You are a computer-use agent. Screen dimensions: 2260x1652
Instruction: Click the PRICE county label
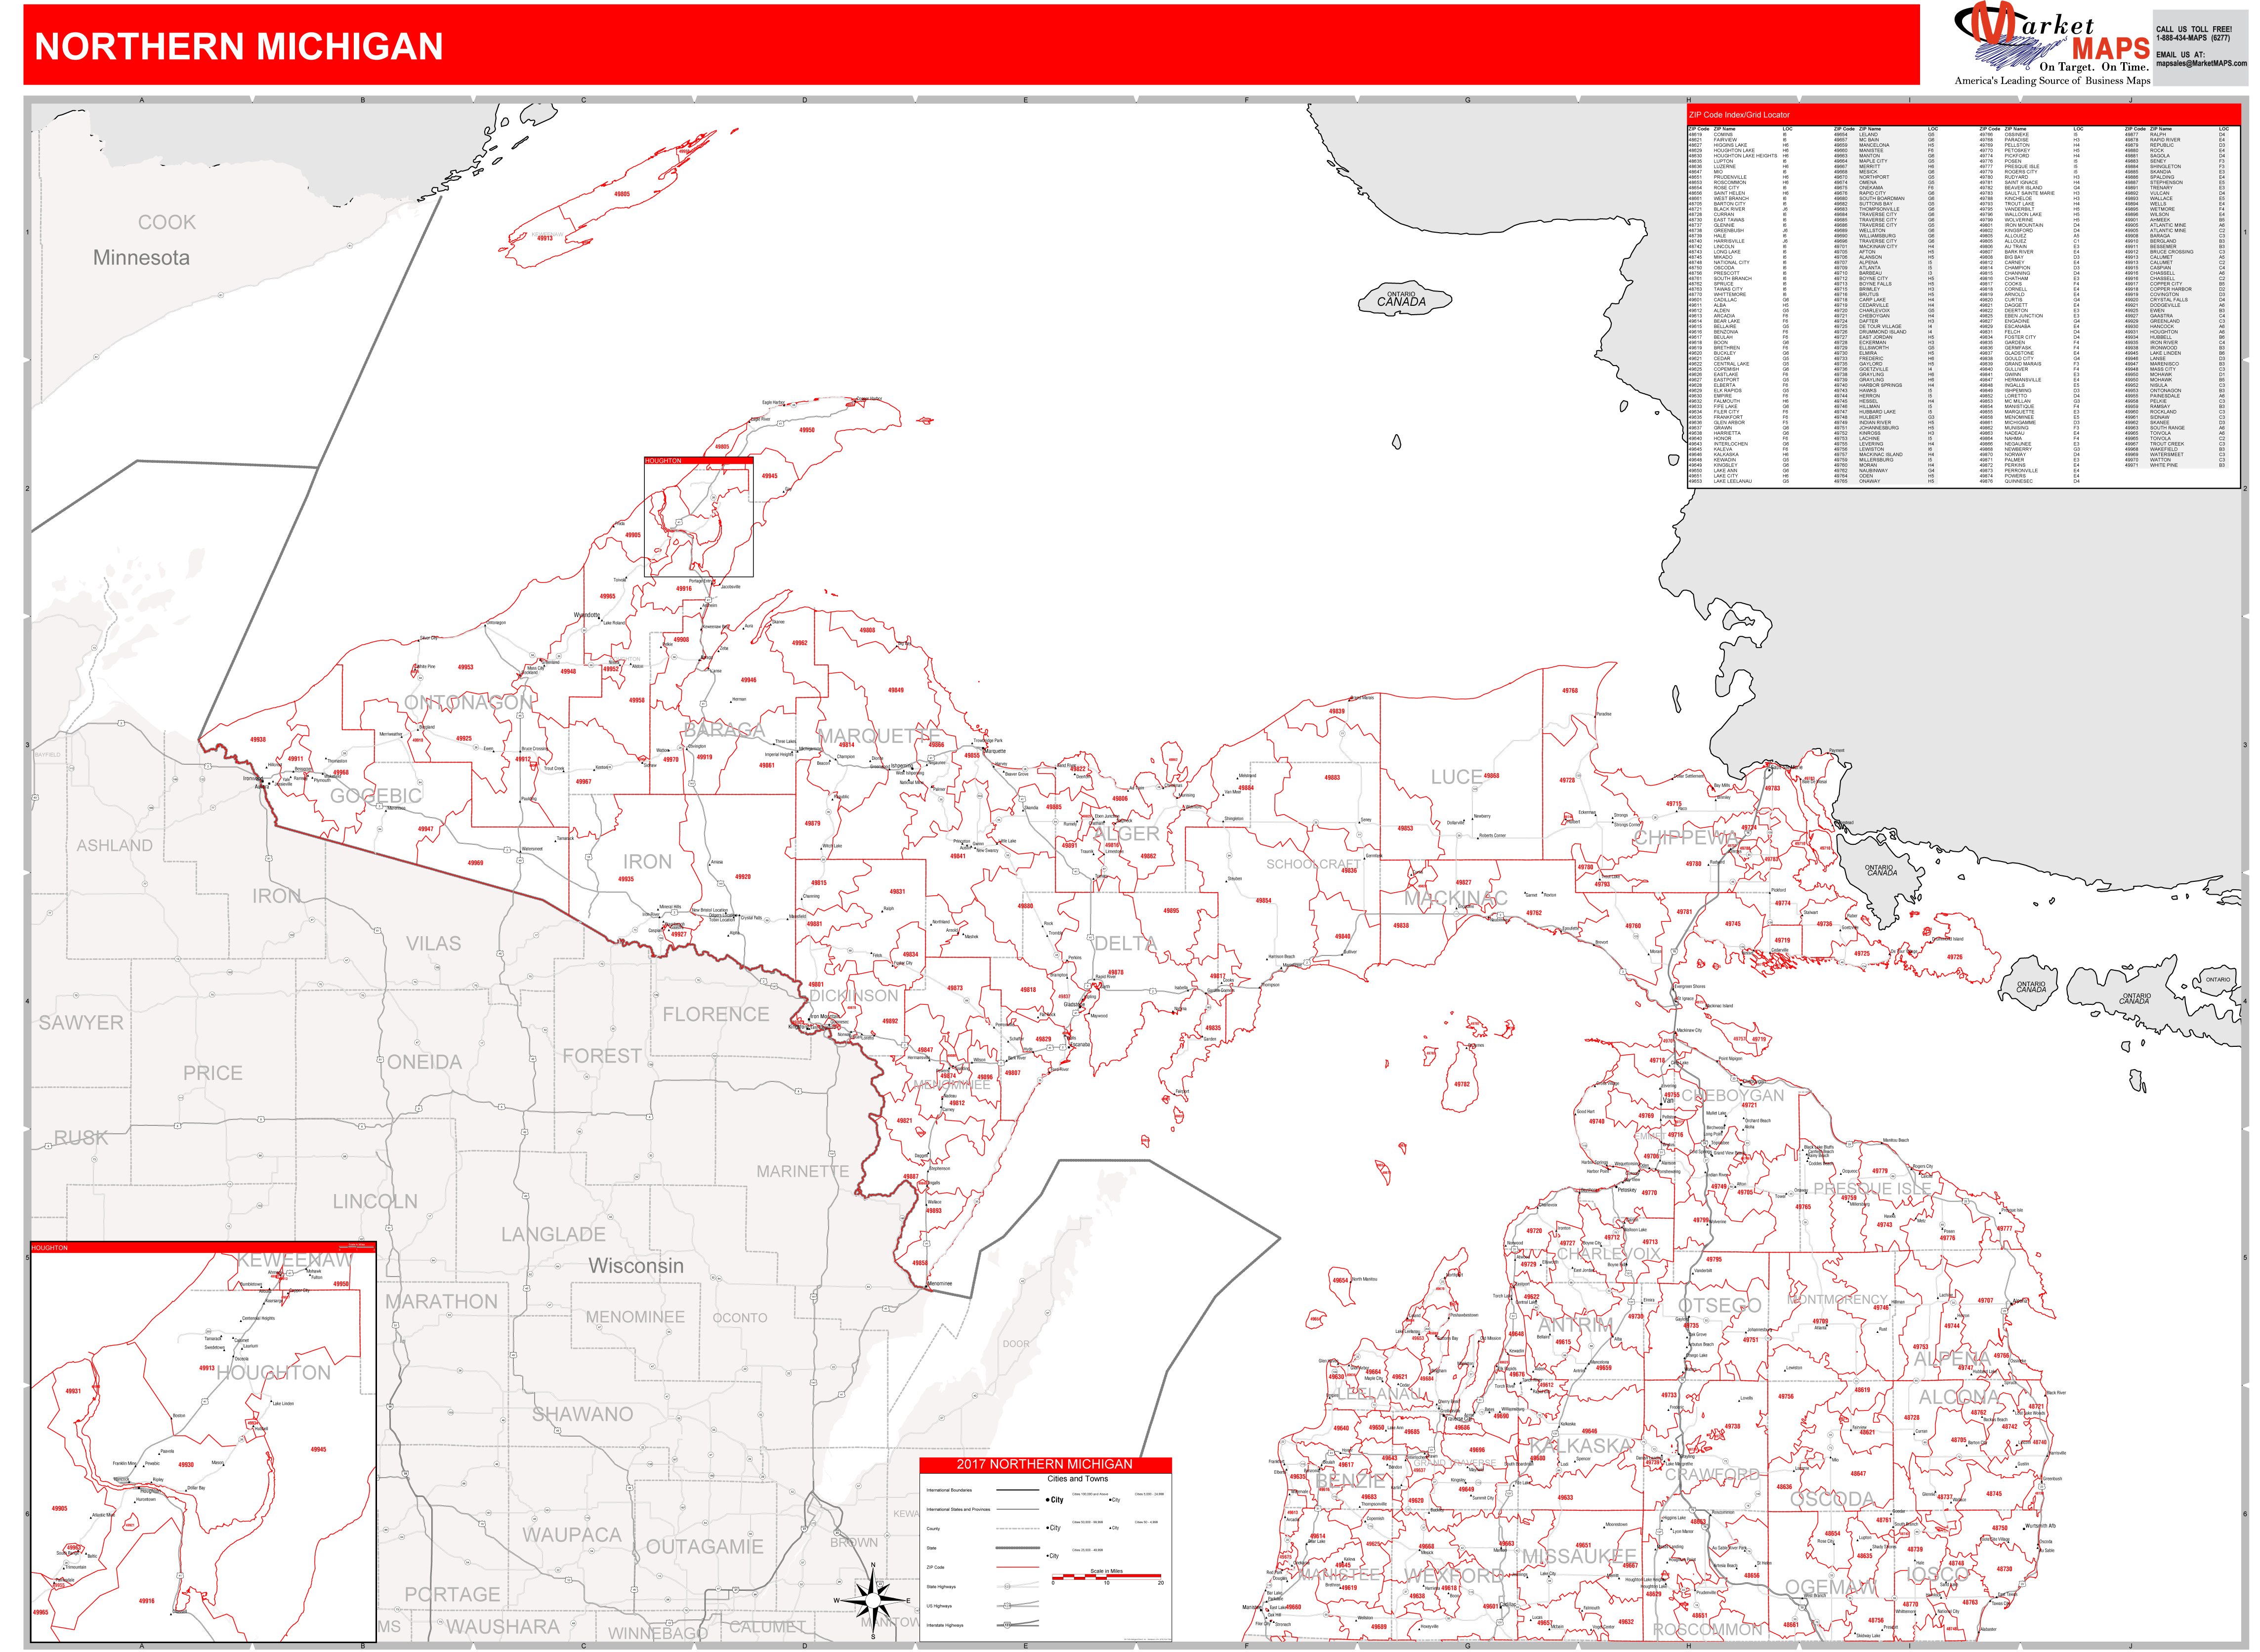click(213, 1073)
